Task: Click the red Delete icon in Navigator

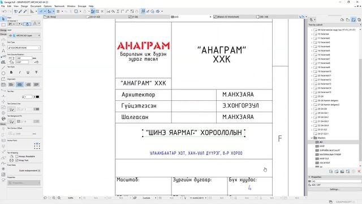Action: pyautogui.click(x=359, y=171)
